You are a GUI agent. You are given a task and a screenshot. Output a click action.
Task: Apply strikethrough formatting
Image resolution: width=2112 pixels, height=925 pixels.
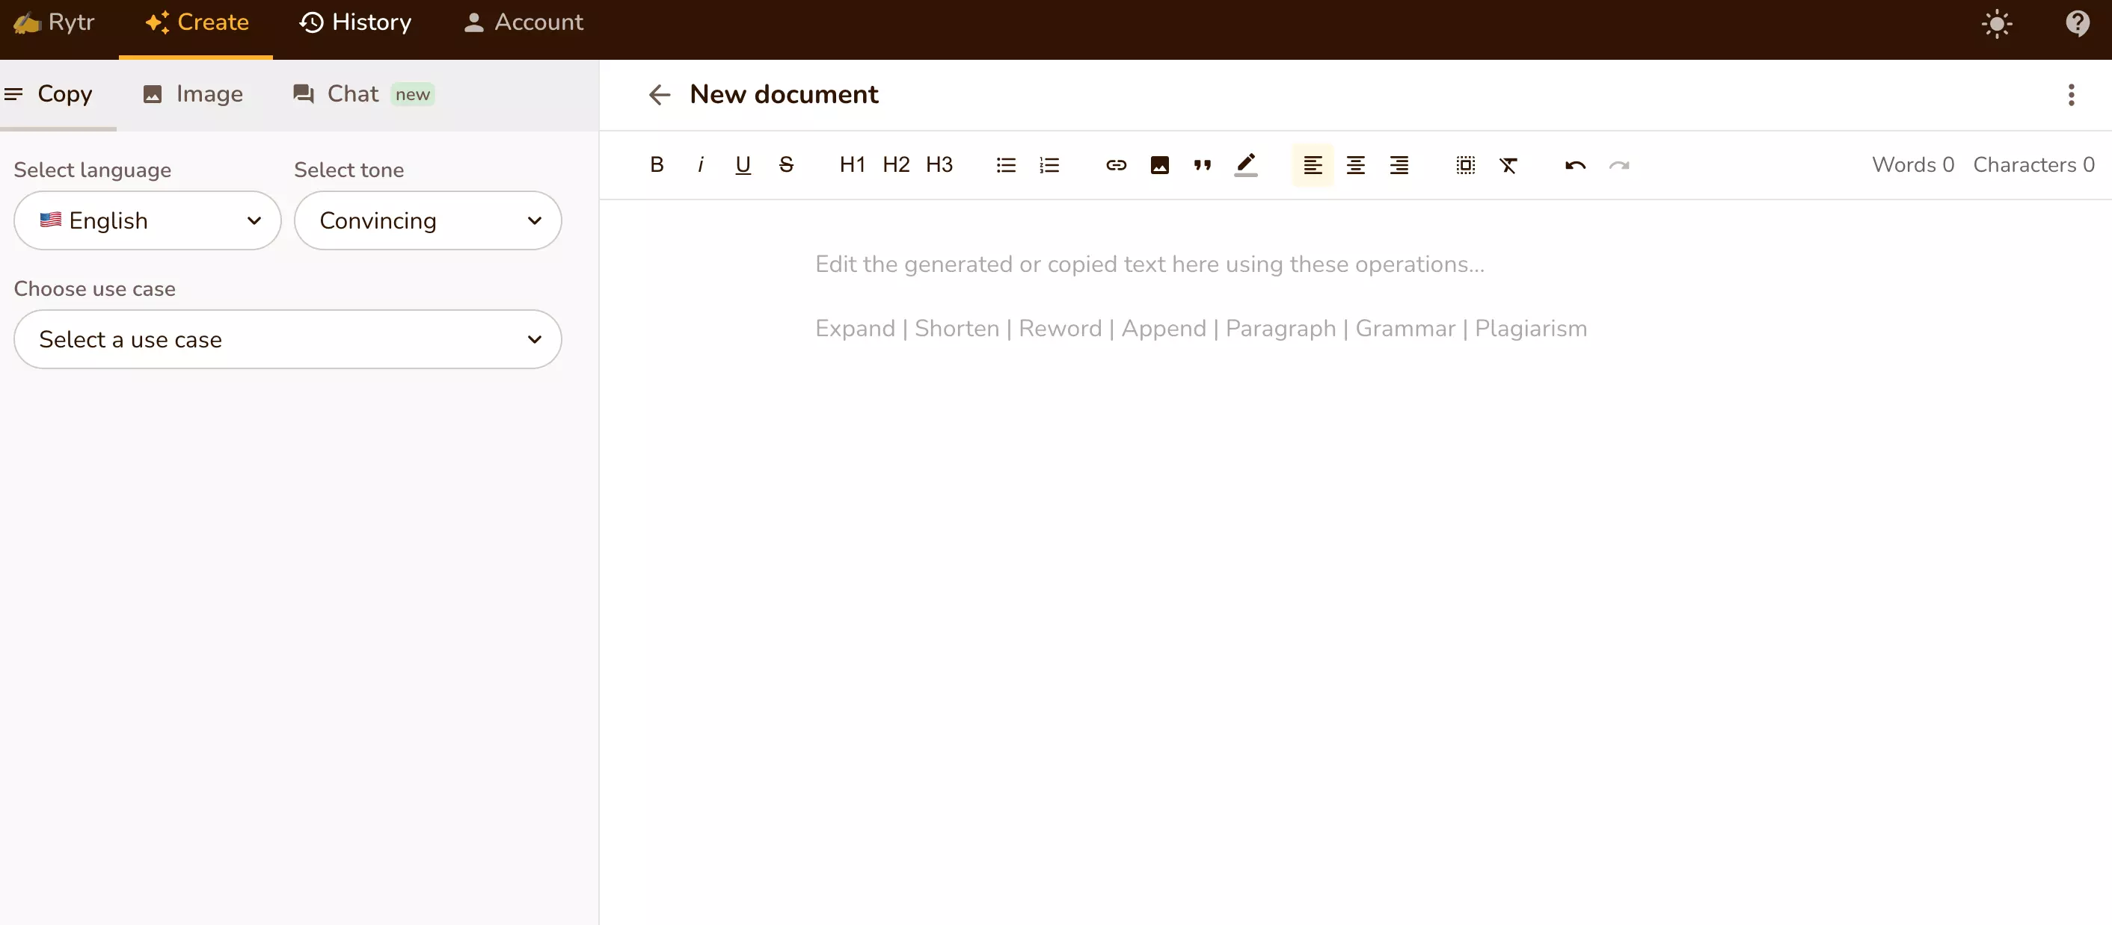(787, 164)
